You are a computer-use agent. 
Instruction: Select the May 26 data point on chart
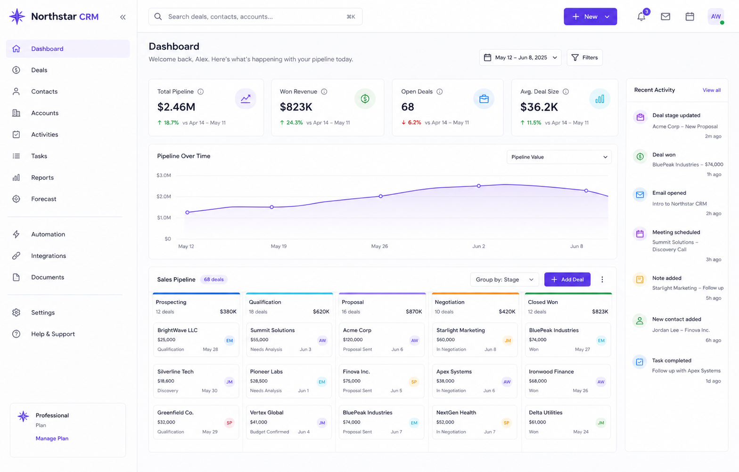[381, 196]
